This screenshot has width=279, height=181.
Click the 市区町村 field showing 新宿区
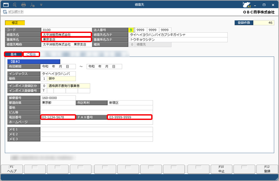click(130, 103)
